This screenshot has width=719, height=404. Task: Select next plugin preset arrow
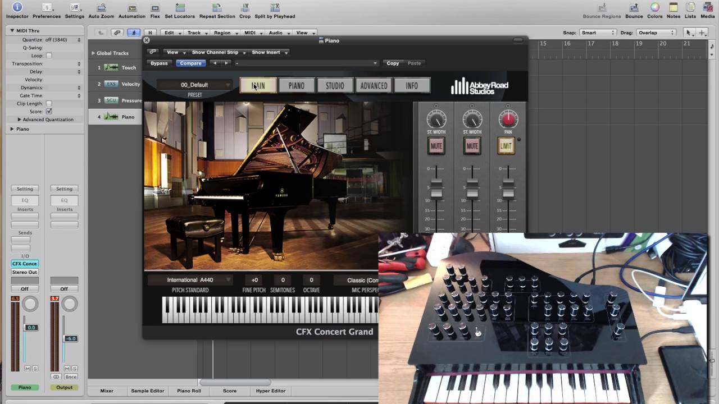pos(226,63)
